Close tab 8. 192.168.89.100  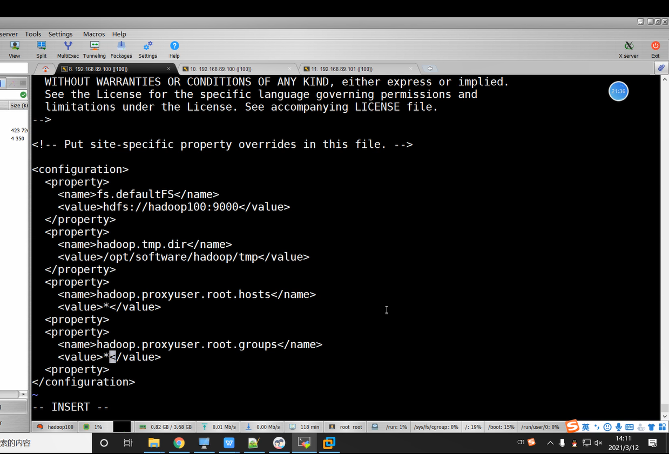pos(169,69)
